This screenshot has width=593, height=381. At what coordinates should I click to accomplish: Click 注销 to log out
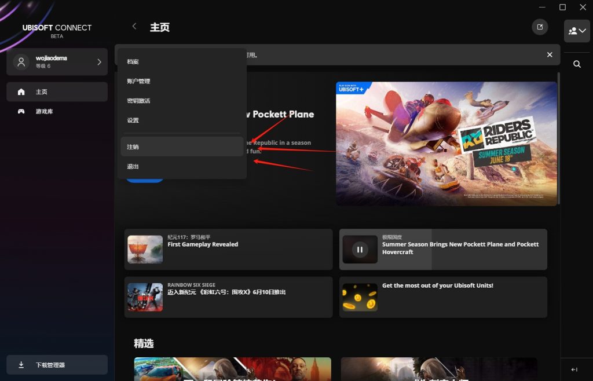(182, 146)
